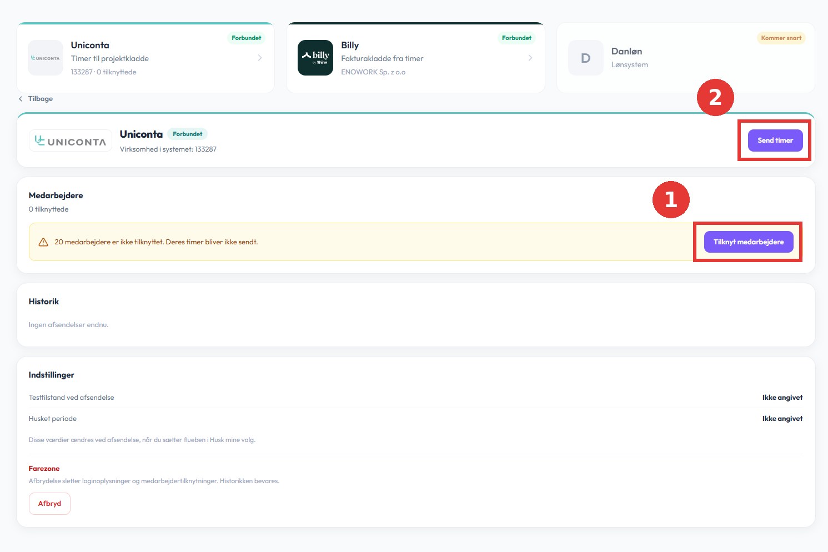Click 'Ikke angivet' value for Testtilstand
Screen dimensions: 828x552
click(x=782, y=398)
